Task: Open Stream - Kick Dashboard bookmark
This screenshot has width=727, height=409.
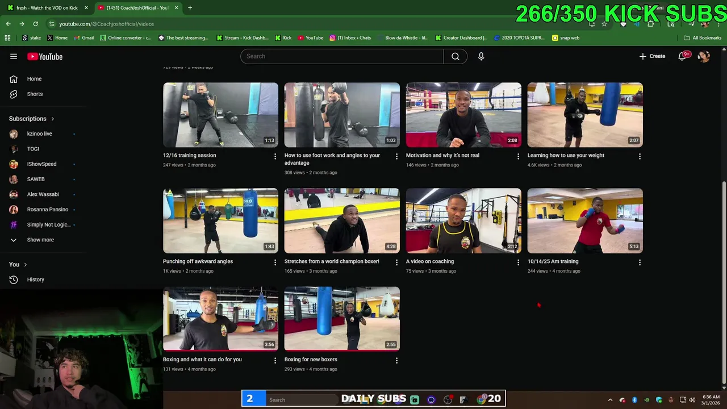Action: pos(243,38)
